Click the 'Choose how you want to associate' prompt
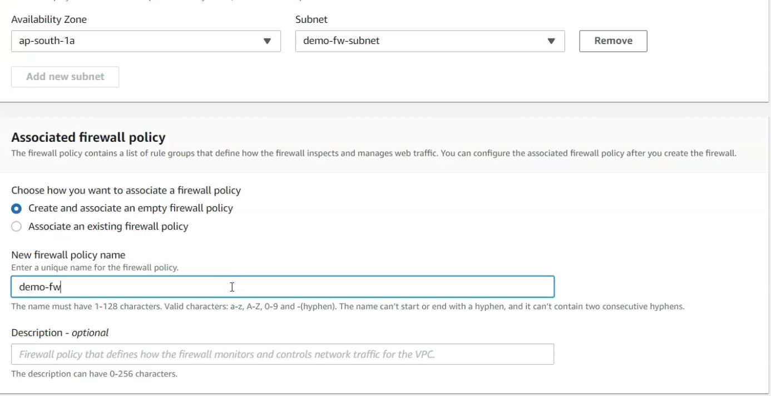771x396 pixels. (126, 190)
